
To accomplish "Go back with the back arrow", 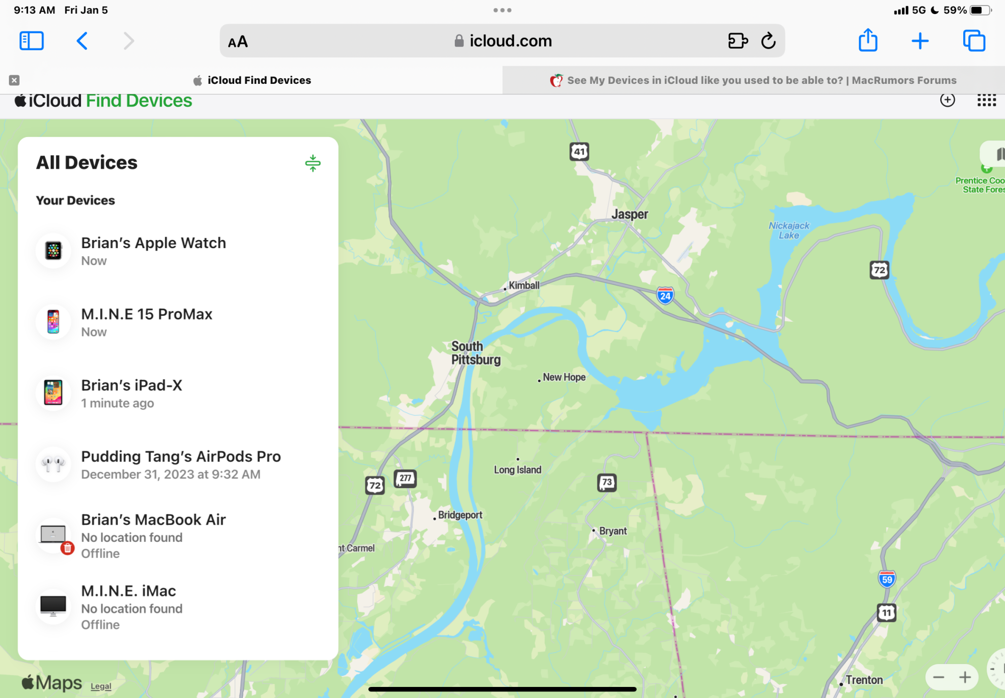I will point(82,41).
